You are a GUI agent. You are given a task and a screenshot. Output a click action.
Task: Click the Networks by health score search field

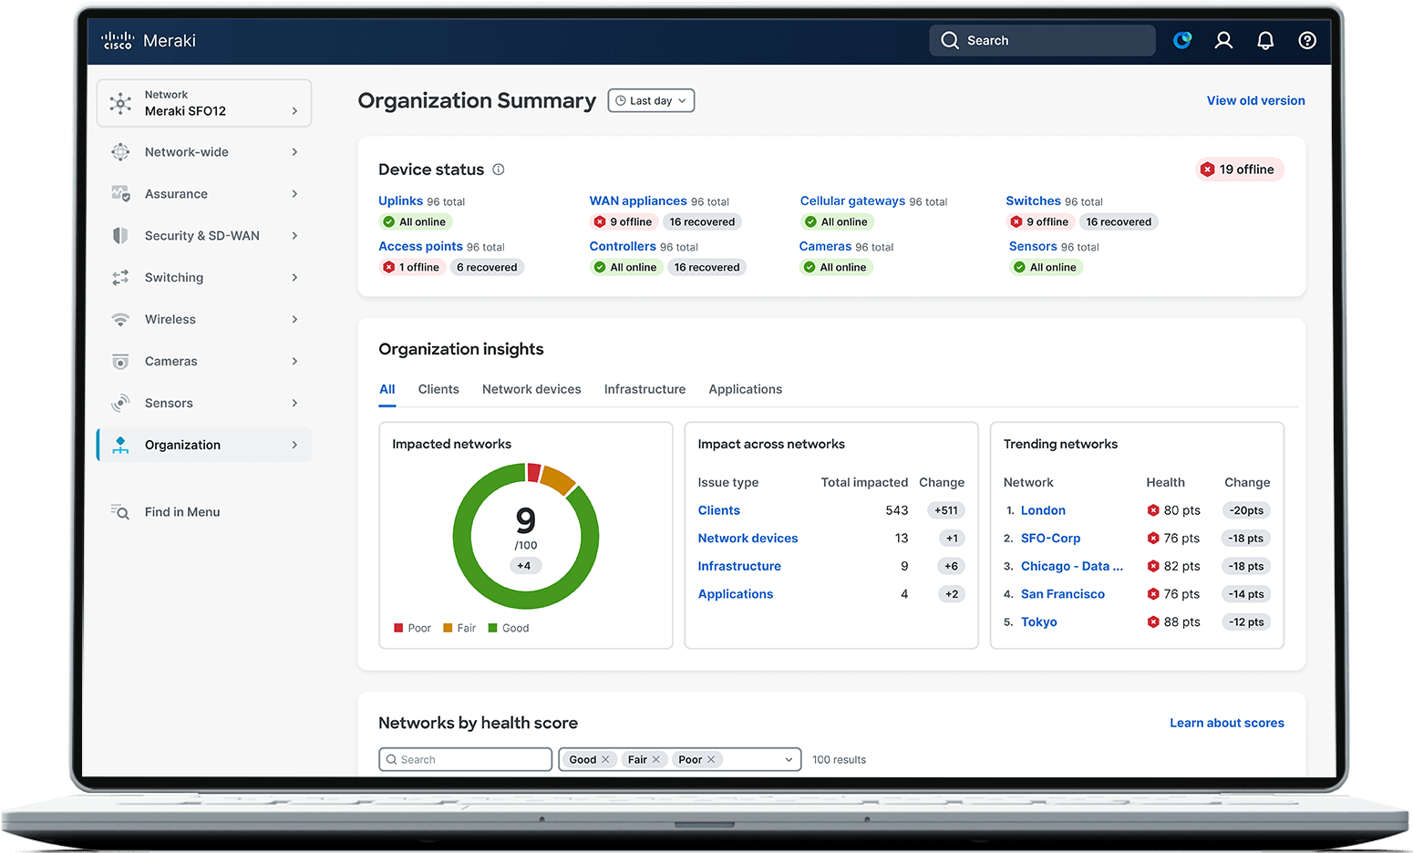(x=465, y=758)
